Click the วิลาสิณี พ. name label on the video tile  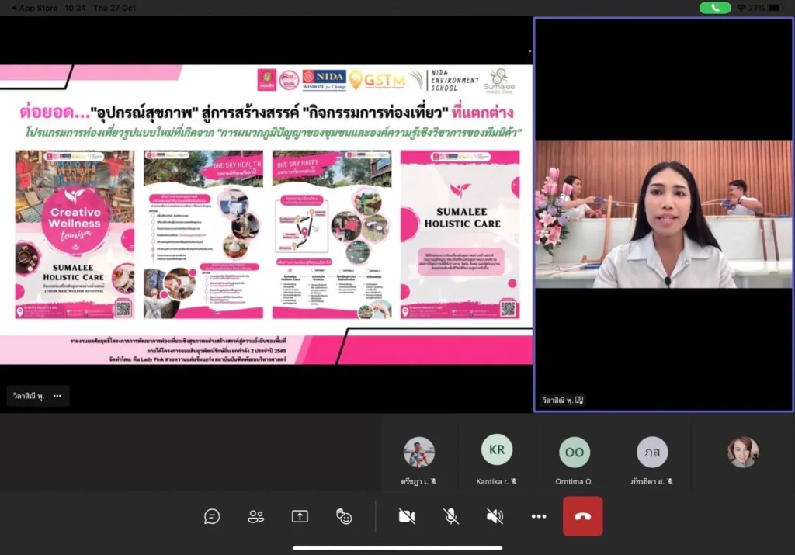(x=557, y=399)
